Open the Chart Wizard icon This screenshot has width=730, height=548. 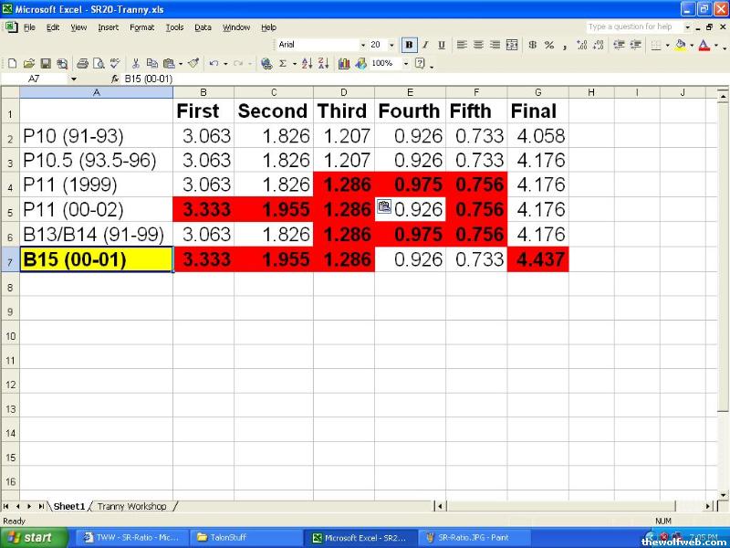[344, 64]
